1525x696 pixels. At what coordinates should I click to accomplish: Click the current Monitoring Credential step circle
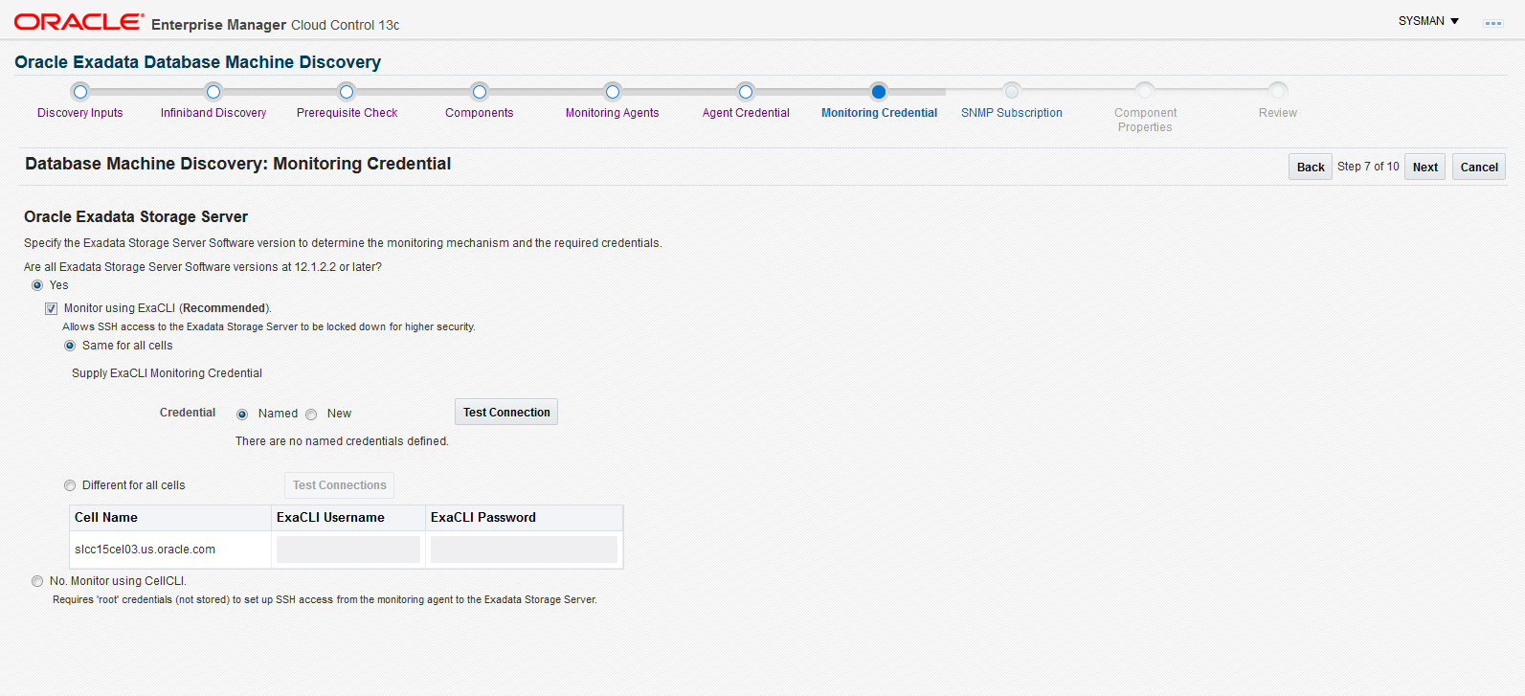click(x=879, y=92)
